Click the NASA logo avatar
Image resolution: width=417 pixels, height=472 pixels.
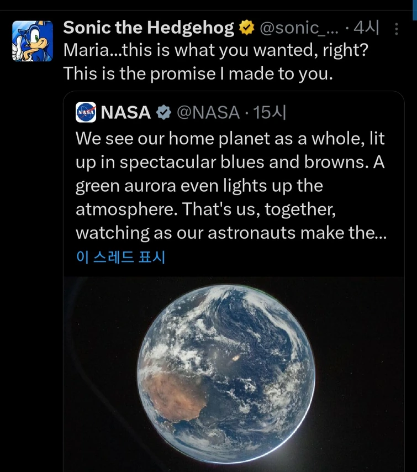click(86, 113)
